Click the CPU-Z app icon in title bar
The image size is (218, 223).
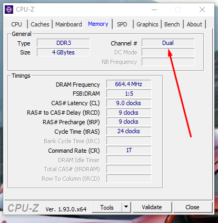(9, 10)
